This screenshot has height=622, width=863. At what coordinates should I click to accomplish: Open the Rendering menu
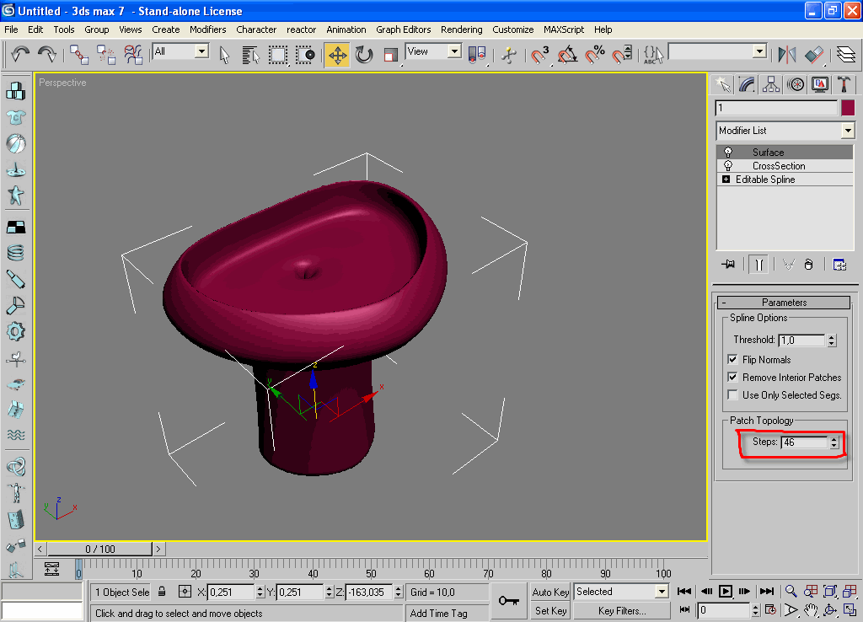461,29
